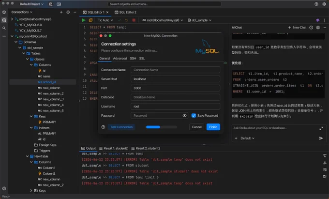Screen dimensions: 329x199
Task: Focus the Connection Name input field
Action: 175,70
